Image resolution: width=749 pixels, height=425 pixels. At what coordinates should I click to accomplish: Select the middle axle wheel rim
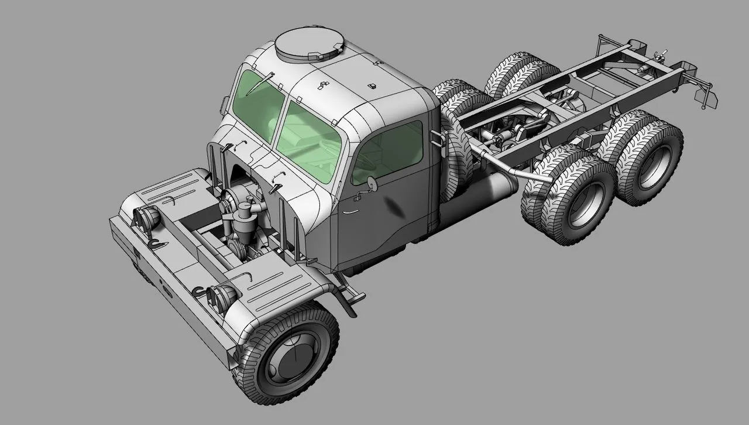pyautogui.click(x=585, y=205)
